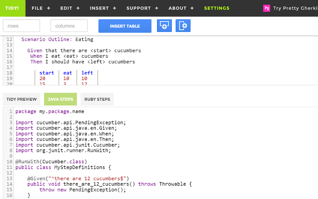Image resolution: width=318 pixels, height=199 pixels.
Task: Click the '^there are 12 cucumbers$' string
Action: tap(87, 178)
